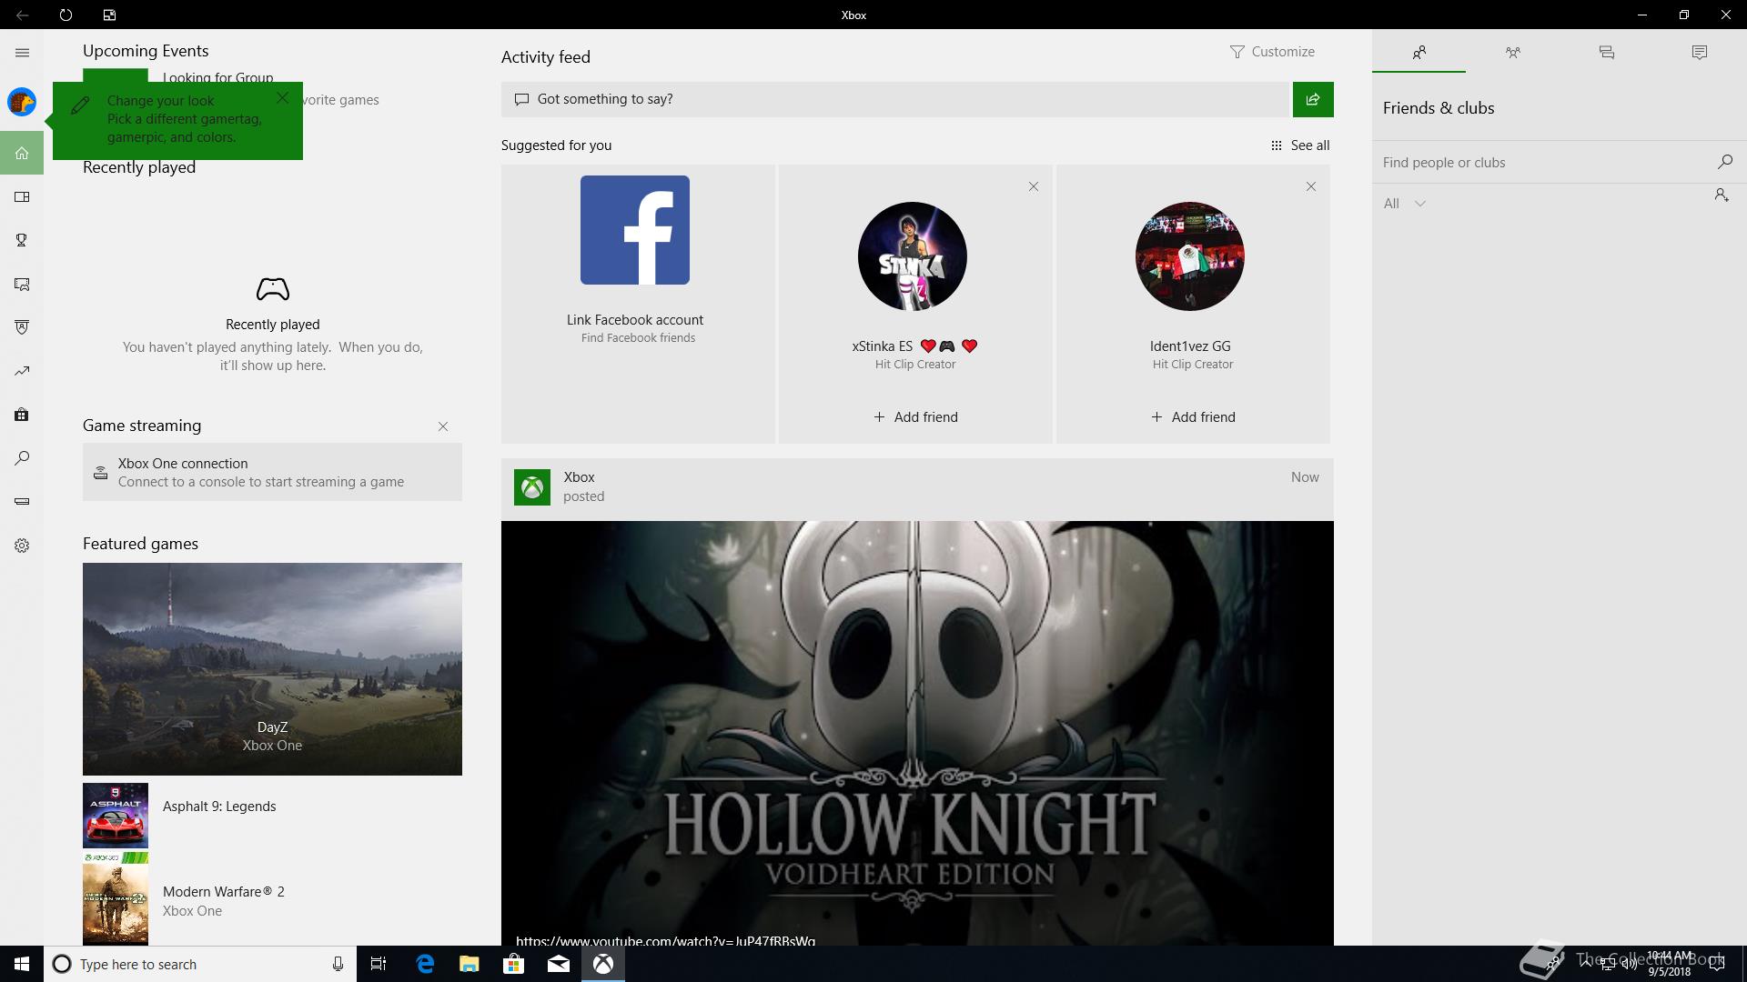The image size is (1747, 982).
Task: Click the Xbox app taskbar icon
Action: [603, 964]
